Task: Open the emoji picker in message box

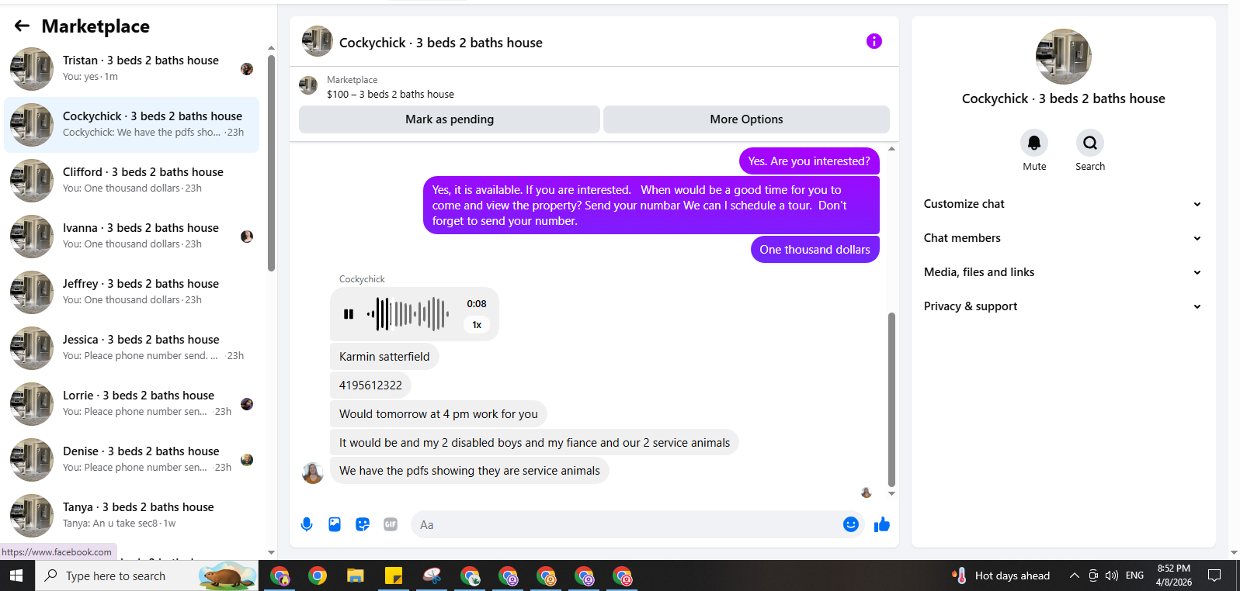Action: pyautogui.click(x=851, y=524)
